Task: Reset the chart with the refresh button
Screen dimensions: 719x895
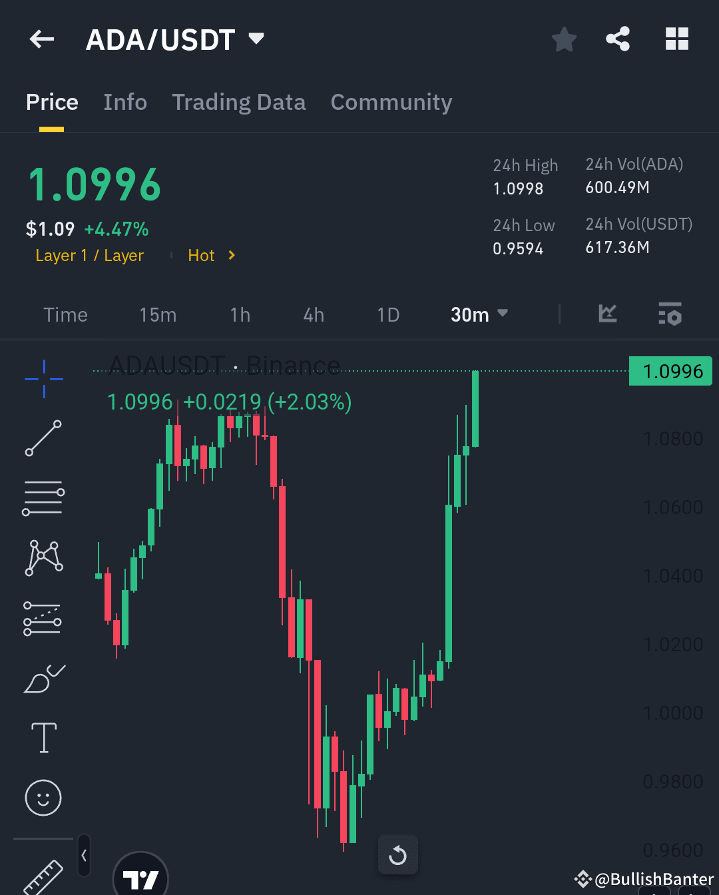Action: click(x=398, y=854)
